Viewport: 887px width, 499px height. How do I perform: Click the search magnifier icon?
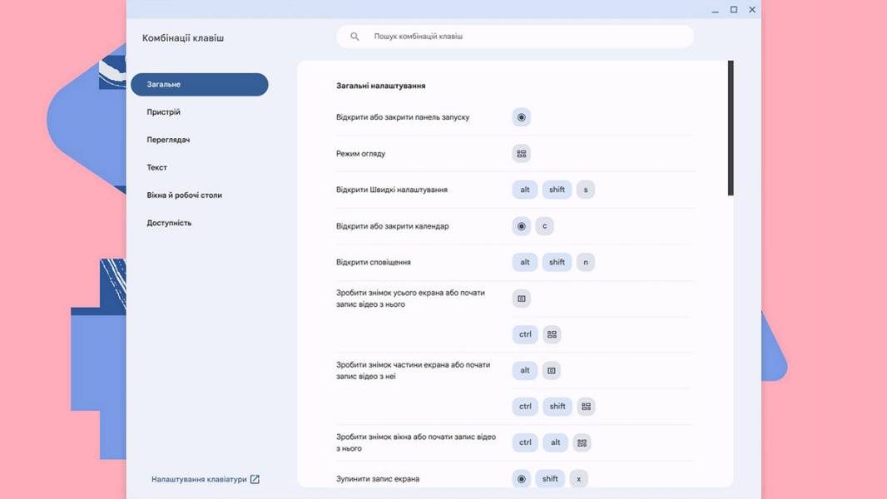354,36
